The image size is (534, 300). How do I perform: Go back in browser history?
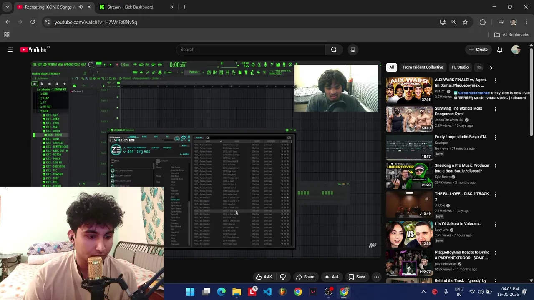(x=8, y=22)
